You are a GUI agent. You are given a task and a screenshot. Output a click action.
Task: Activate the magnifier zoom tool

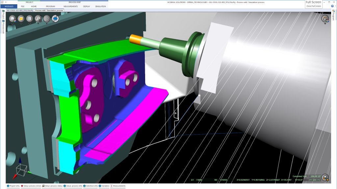pyautogui.click(x=38, y=18)
